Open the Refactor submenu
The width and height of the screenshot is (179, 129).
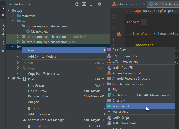point(64,108)
